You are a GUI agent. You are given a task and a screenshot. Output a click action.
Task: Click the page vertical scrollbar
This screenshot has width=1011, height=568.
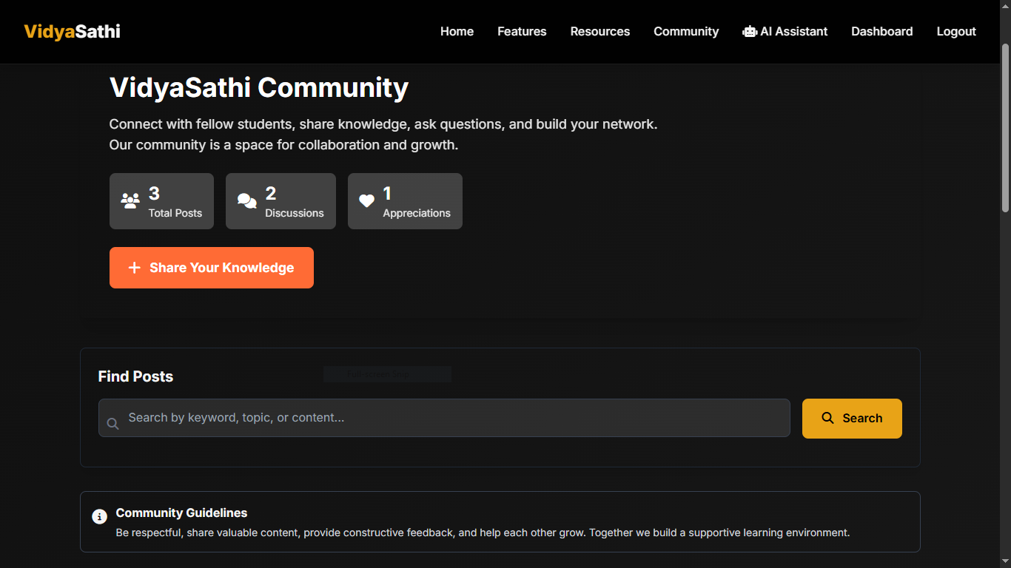click(x=1005, y=127)
